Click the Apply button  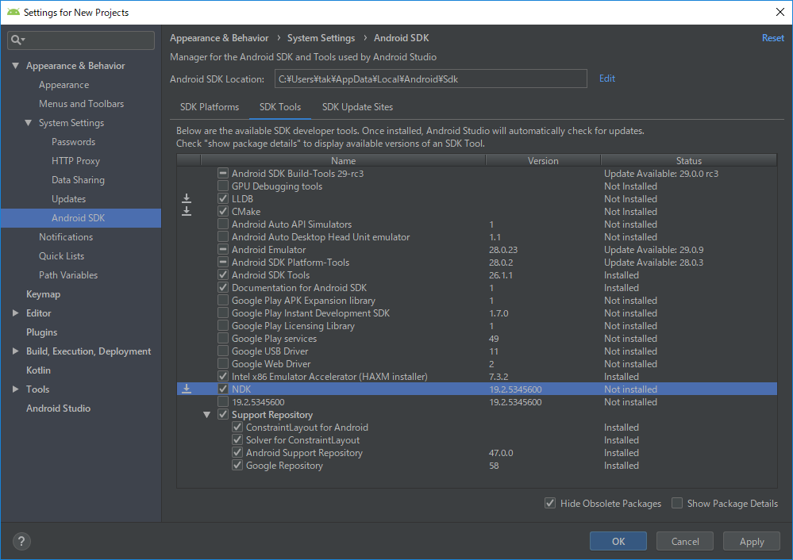click(752, 541)
